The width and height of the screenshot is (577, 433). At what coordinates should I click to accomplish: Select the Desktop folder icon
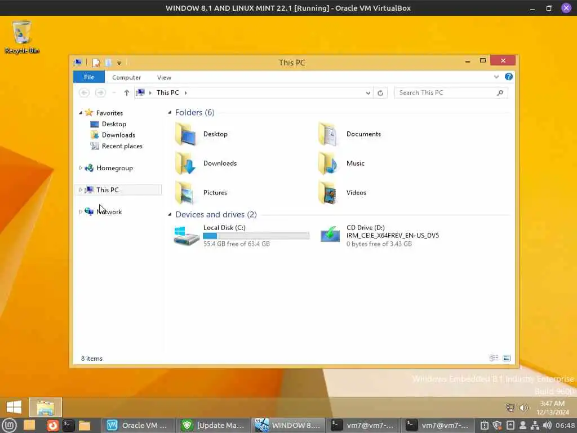pos(186,134)
